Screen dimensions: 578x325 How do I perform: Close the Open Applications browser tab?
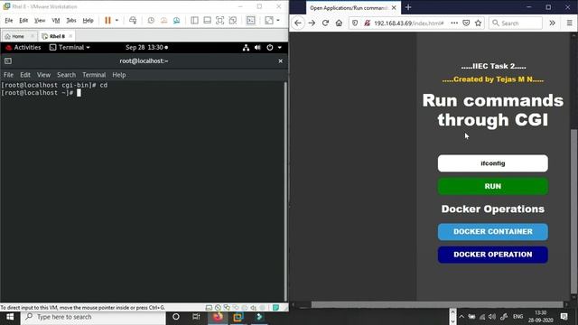click(394, 7)
